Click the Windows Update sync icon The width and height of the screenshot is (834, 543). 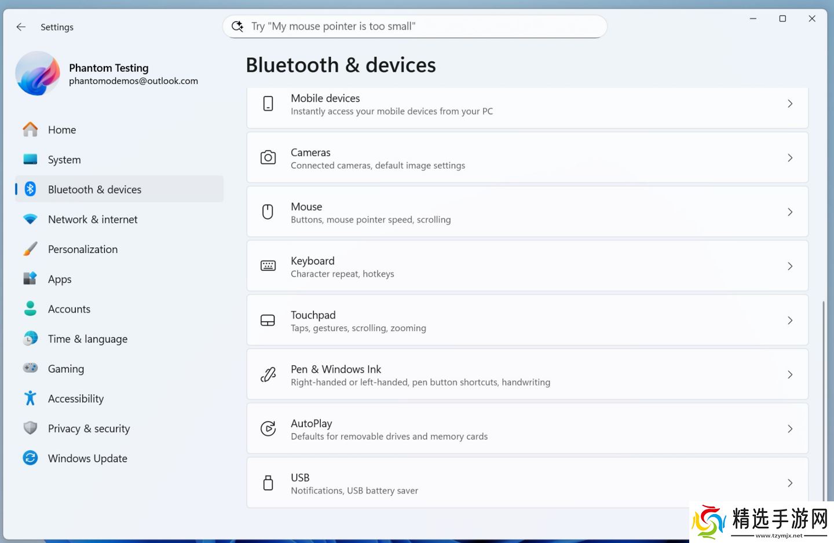[30, 458]
